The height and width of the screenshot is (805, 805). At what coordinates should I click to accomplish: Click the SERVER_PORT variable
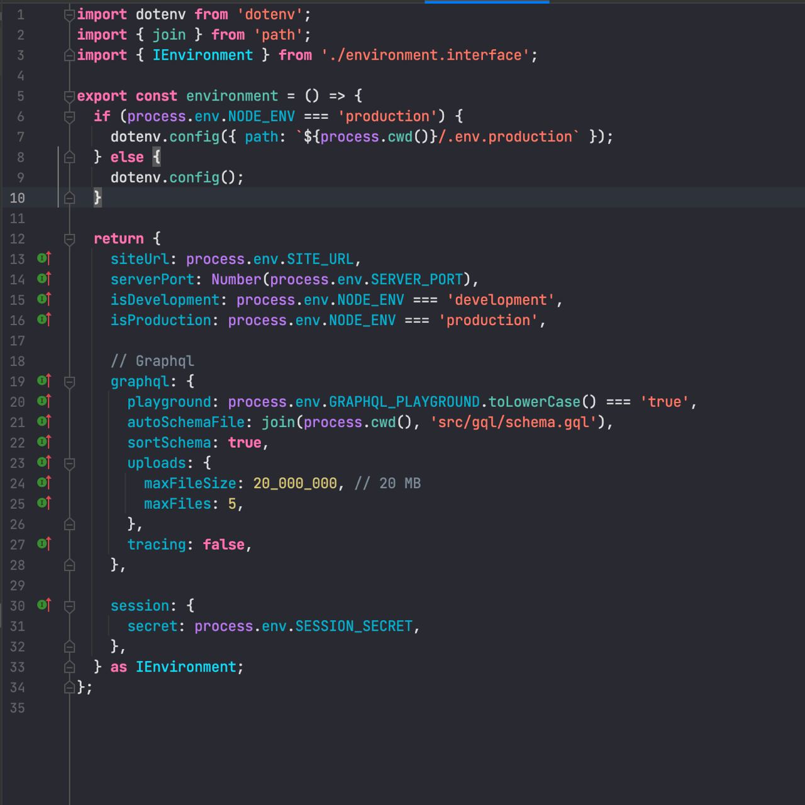417,280
